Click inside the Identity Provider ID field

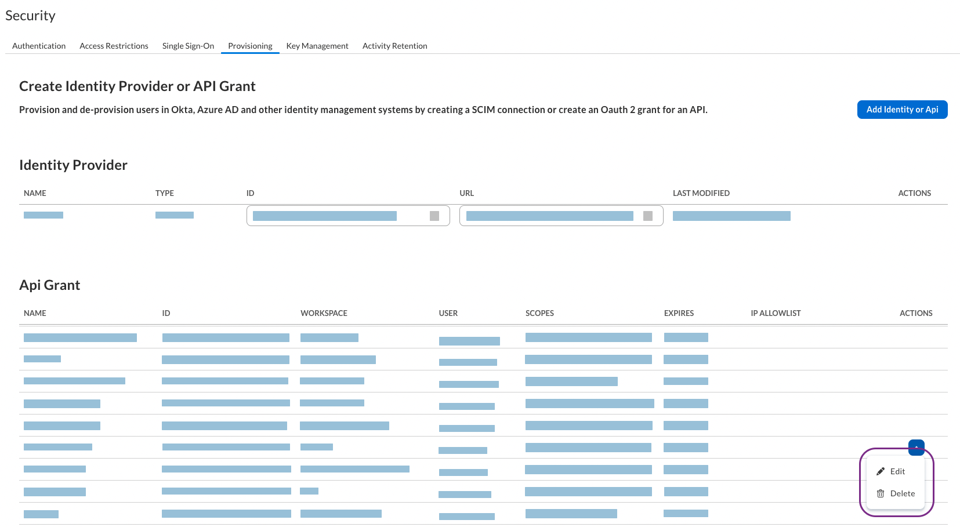pyautogui.click(x=325, y=215)
